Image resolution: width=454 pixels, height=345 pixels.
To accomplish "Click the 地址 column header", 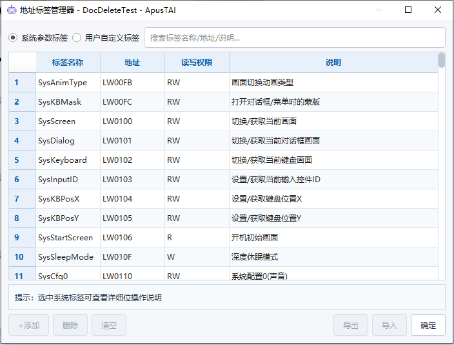I will (x=132, y=63).
